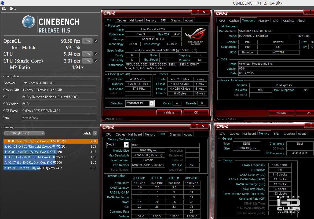Open the File menu

point(4,9)
